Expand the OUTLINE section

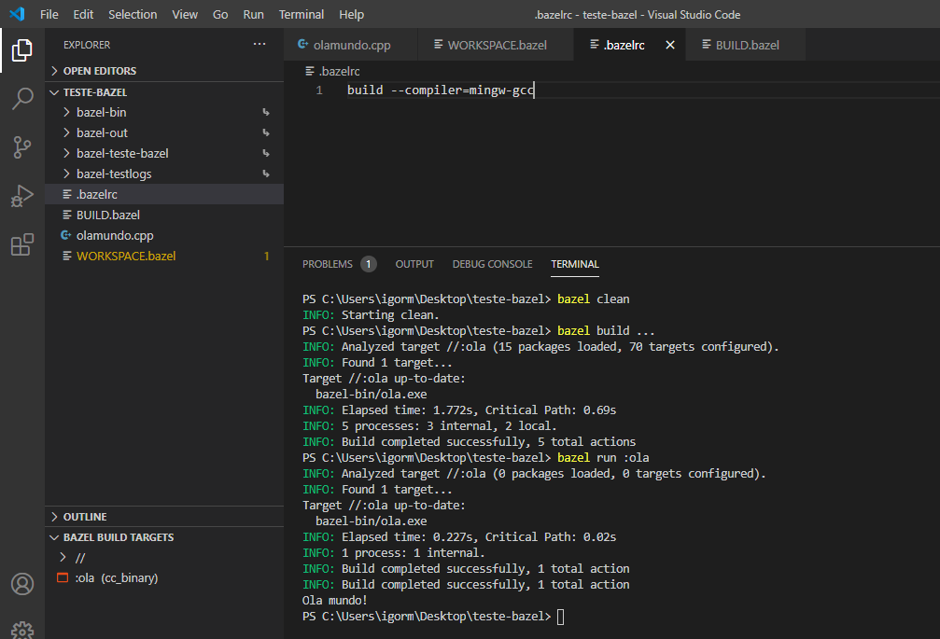click(84, 517)
